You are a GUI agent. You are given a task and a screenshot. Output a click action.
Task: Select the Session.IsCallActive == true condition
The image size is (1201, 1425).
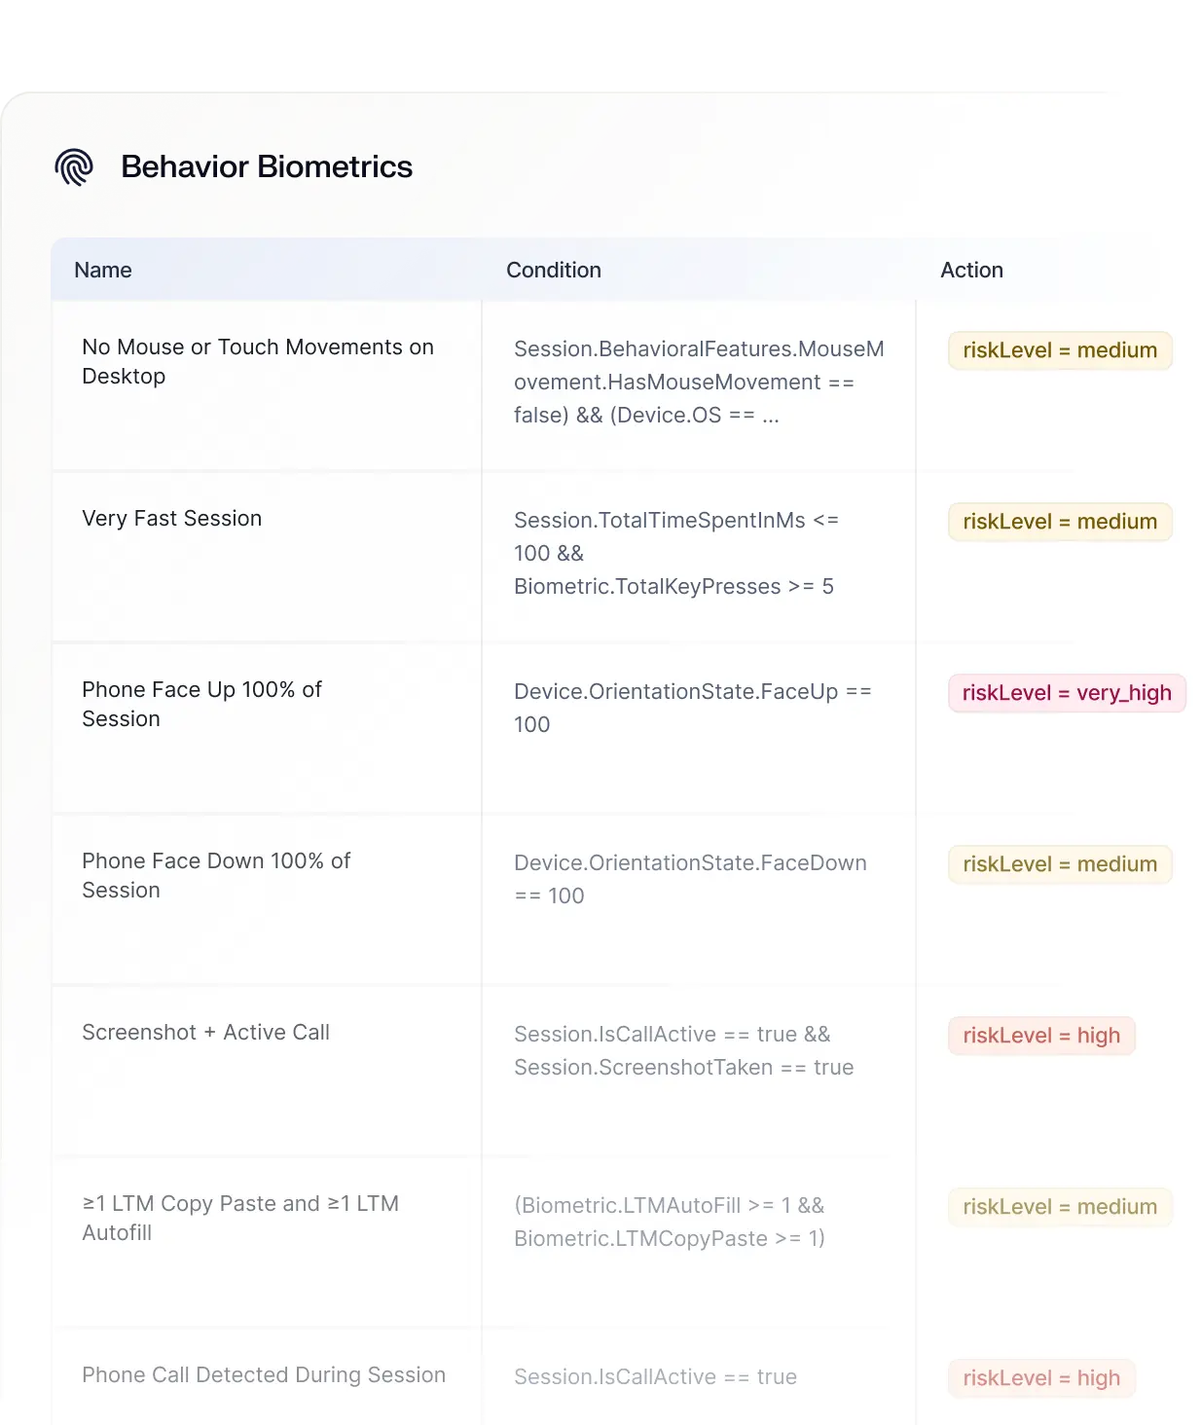point(656,1376)
